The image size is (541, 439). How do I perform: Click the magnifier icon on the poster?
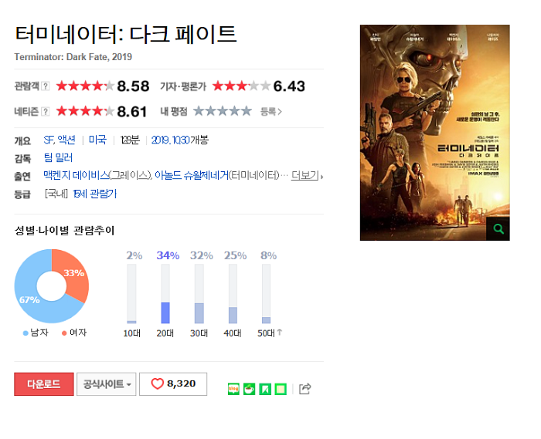498,229
